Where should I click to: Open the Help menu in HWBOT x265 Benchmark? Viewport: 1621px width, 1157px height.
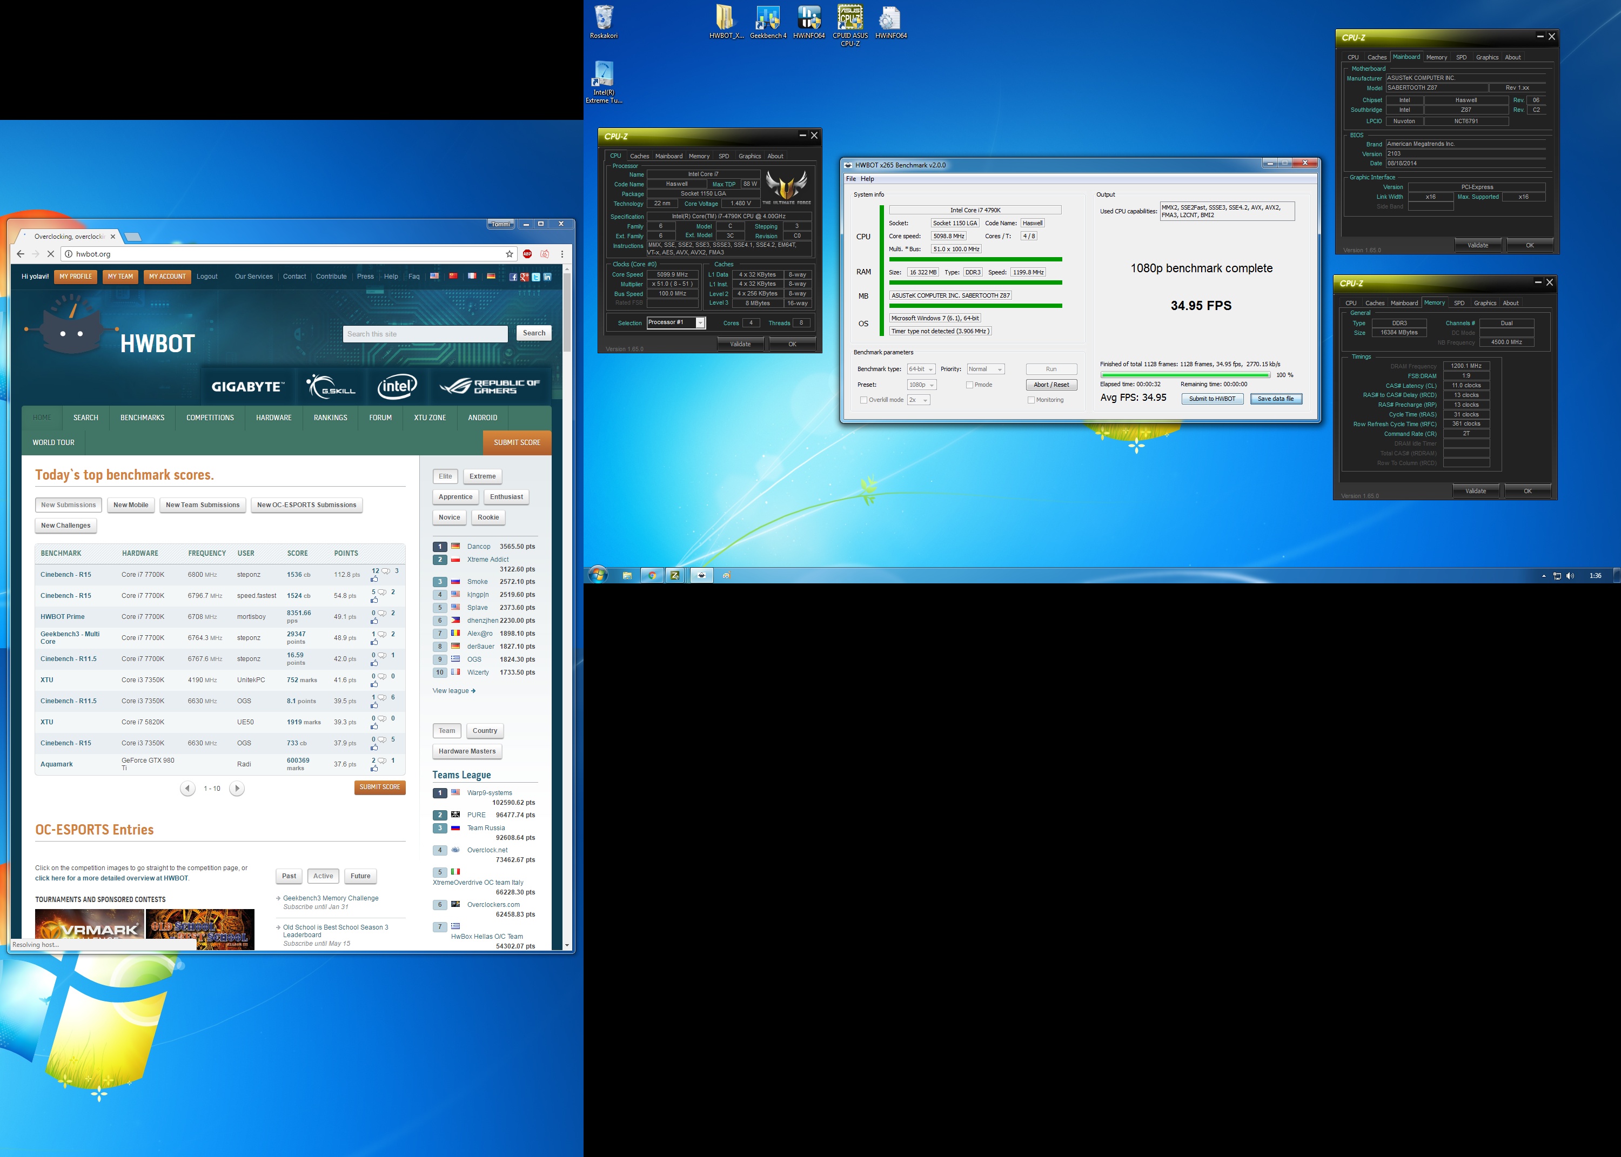pyautogui.click(x=867, y=179)
